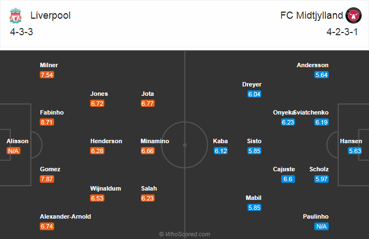The height and width of the screenshot is (239, 369).
Task: Select Salah's player name
Action: 148,188
